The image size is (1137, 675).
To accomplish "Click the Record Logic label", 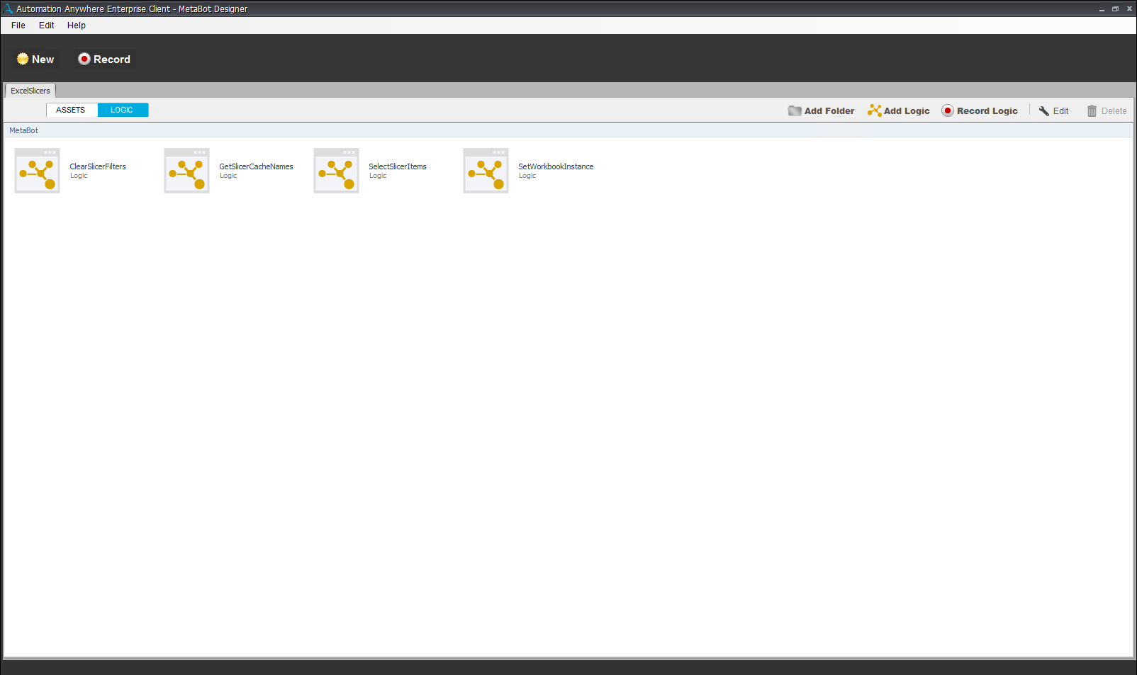I will click(987, 111).
